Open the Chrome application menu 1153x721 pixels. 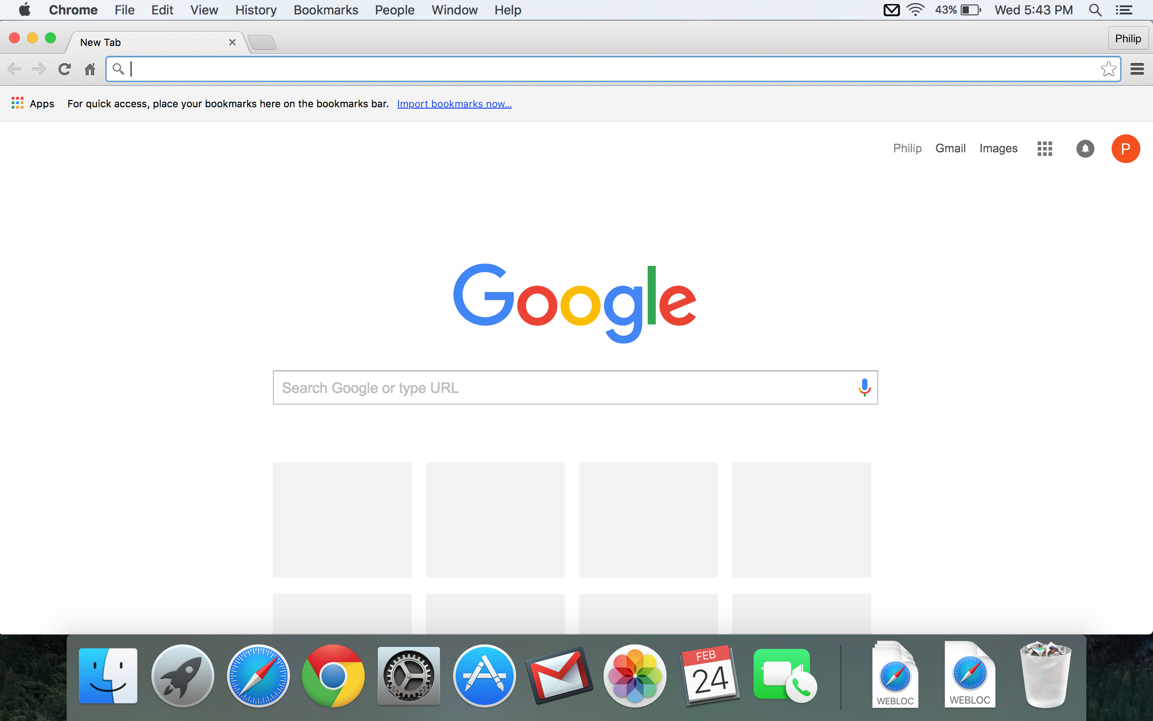[x=73, y=10]
